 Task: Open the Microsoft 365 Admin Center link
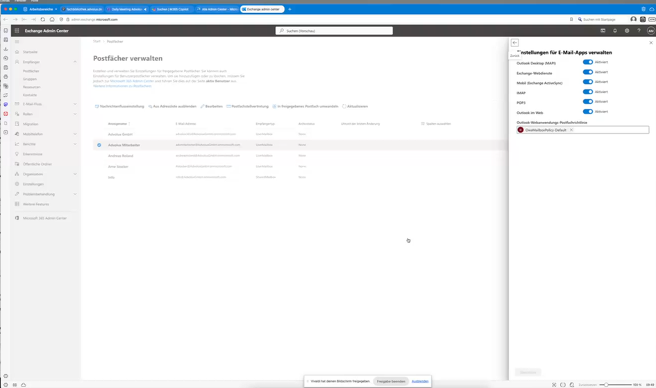click(44, 218)
